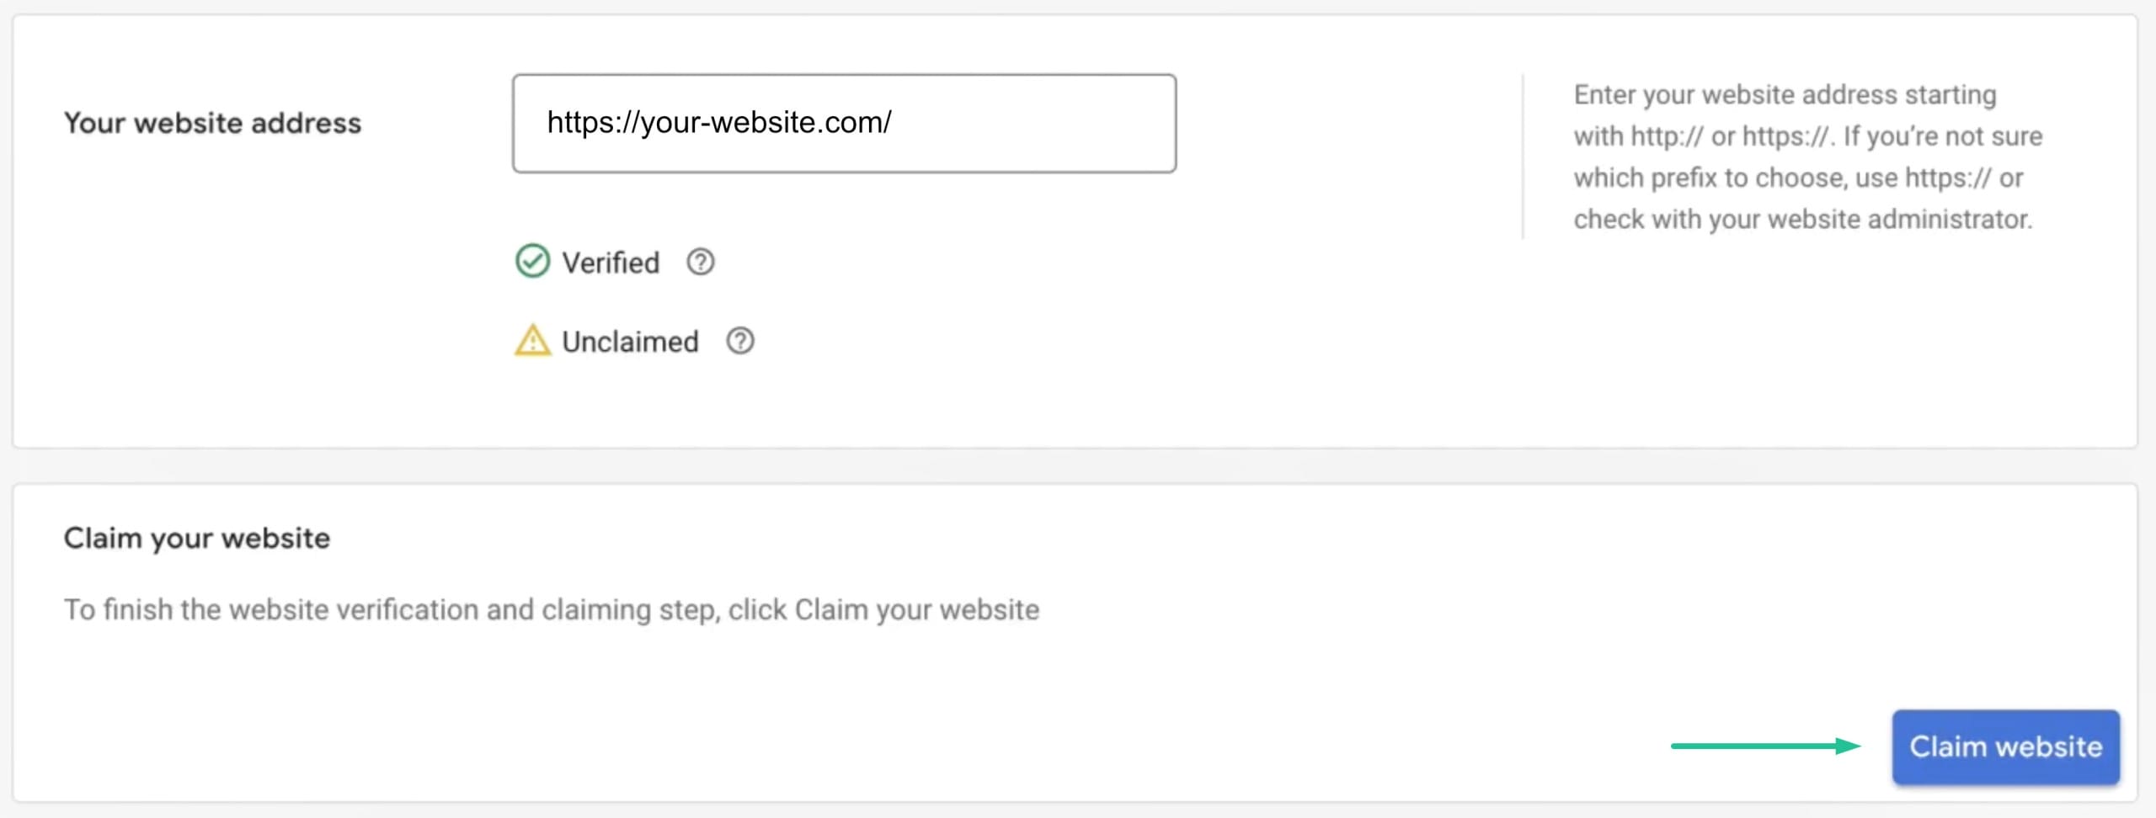Click the green Verified checkmark icon

tap(532, 262)
